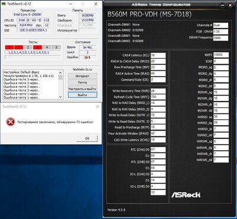Image resolution: width=237 pixels, height=219 pixels.
Task: Confirm error dialog with OK
Action: [x=87, y=138]
